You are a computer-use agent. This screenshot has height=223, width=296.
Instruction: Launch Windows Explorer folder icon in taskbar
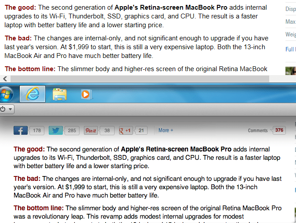click(x=60, y=94)
